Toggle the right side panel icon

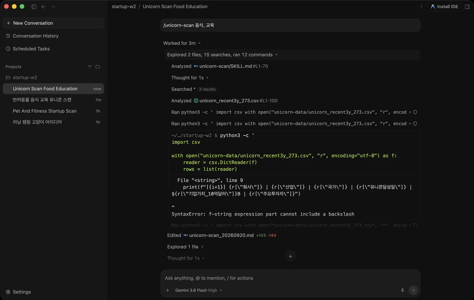point(467,7)
